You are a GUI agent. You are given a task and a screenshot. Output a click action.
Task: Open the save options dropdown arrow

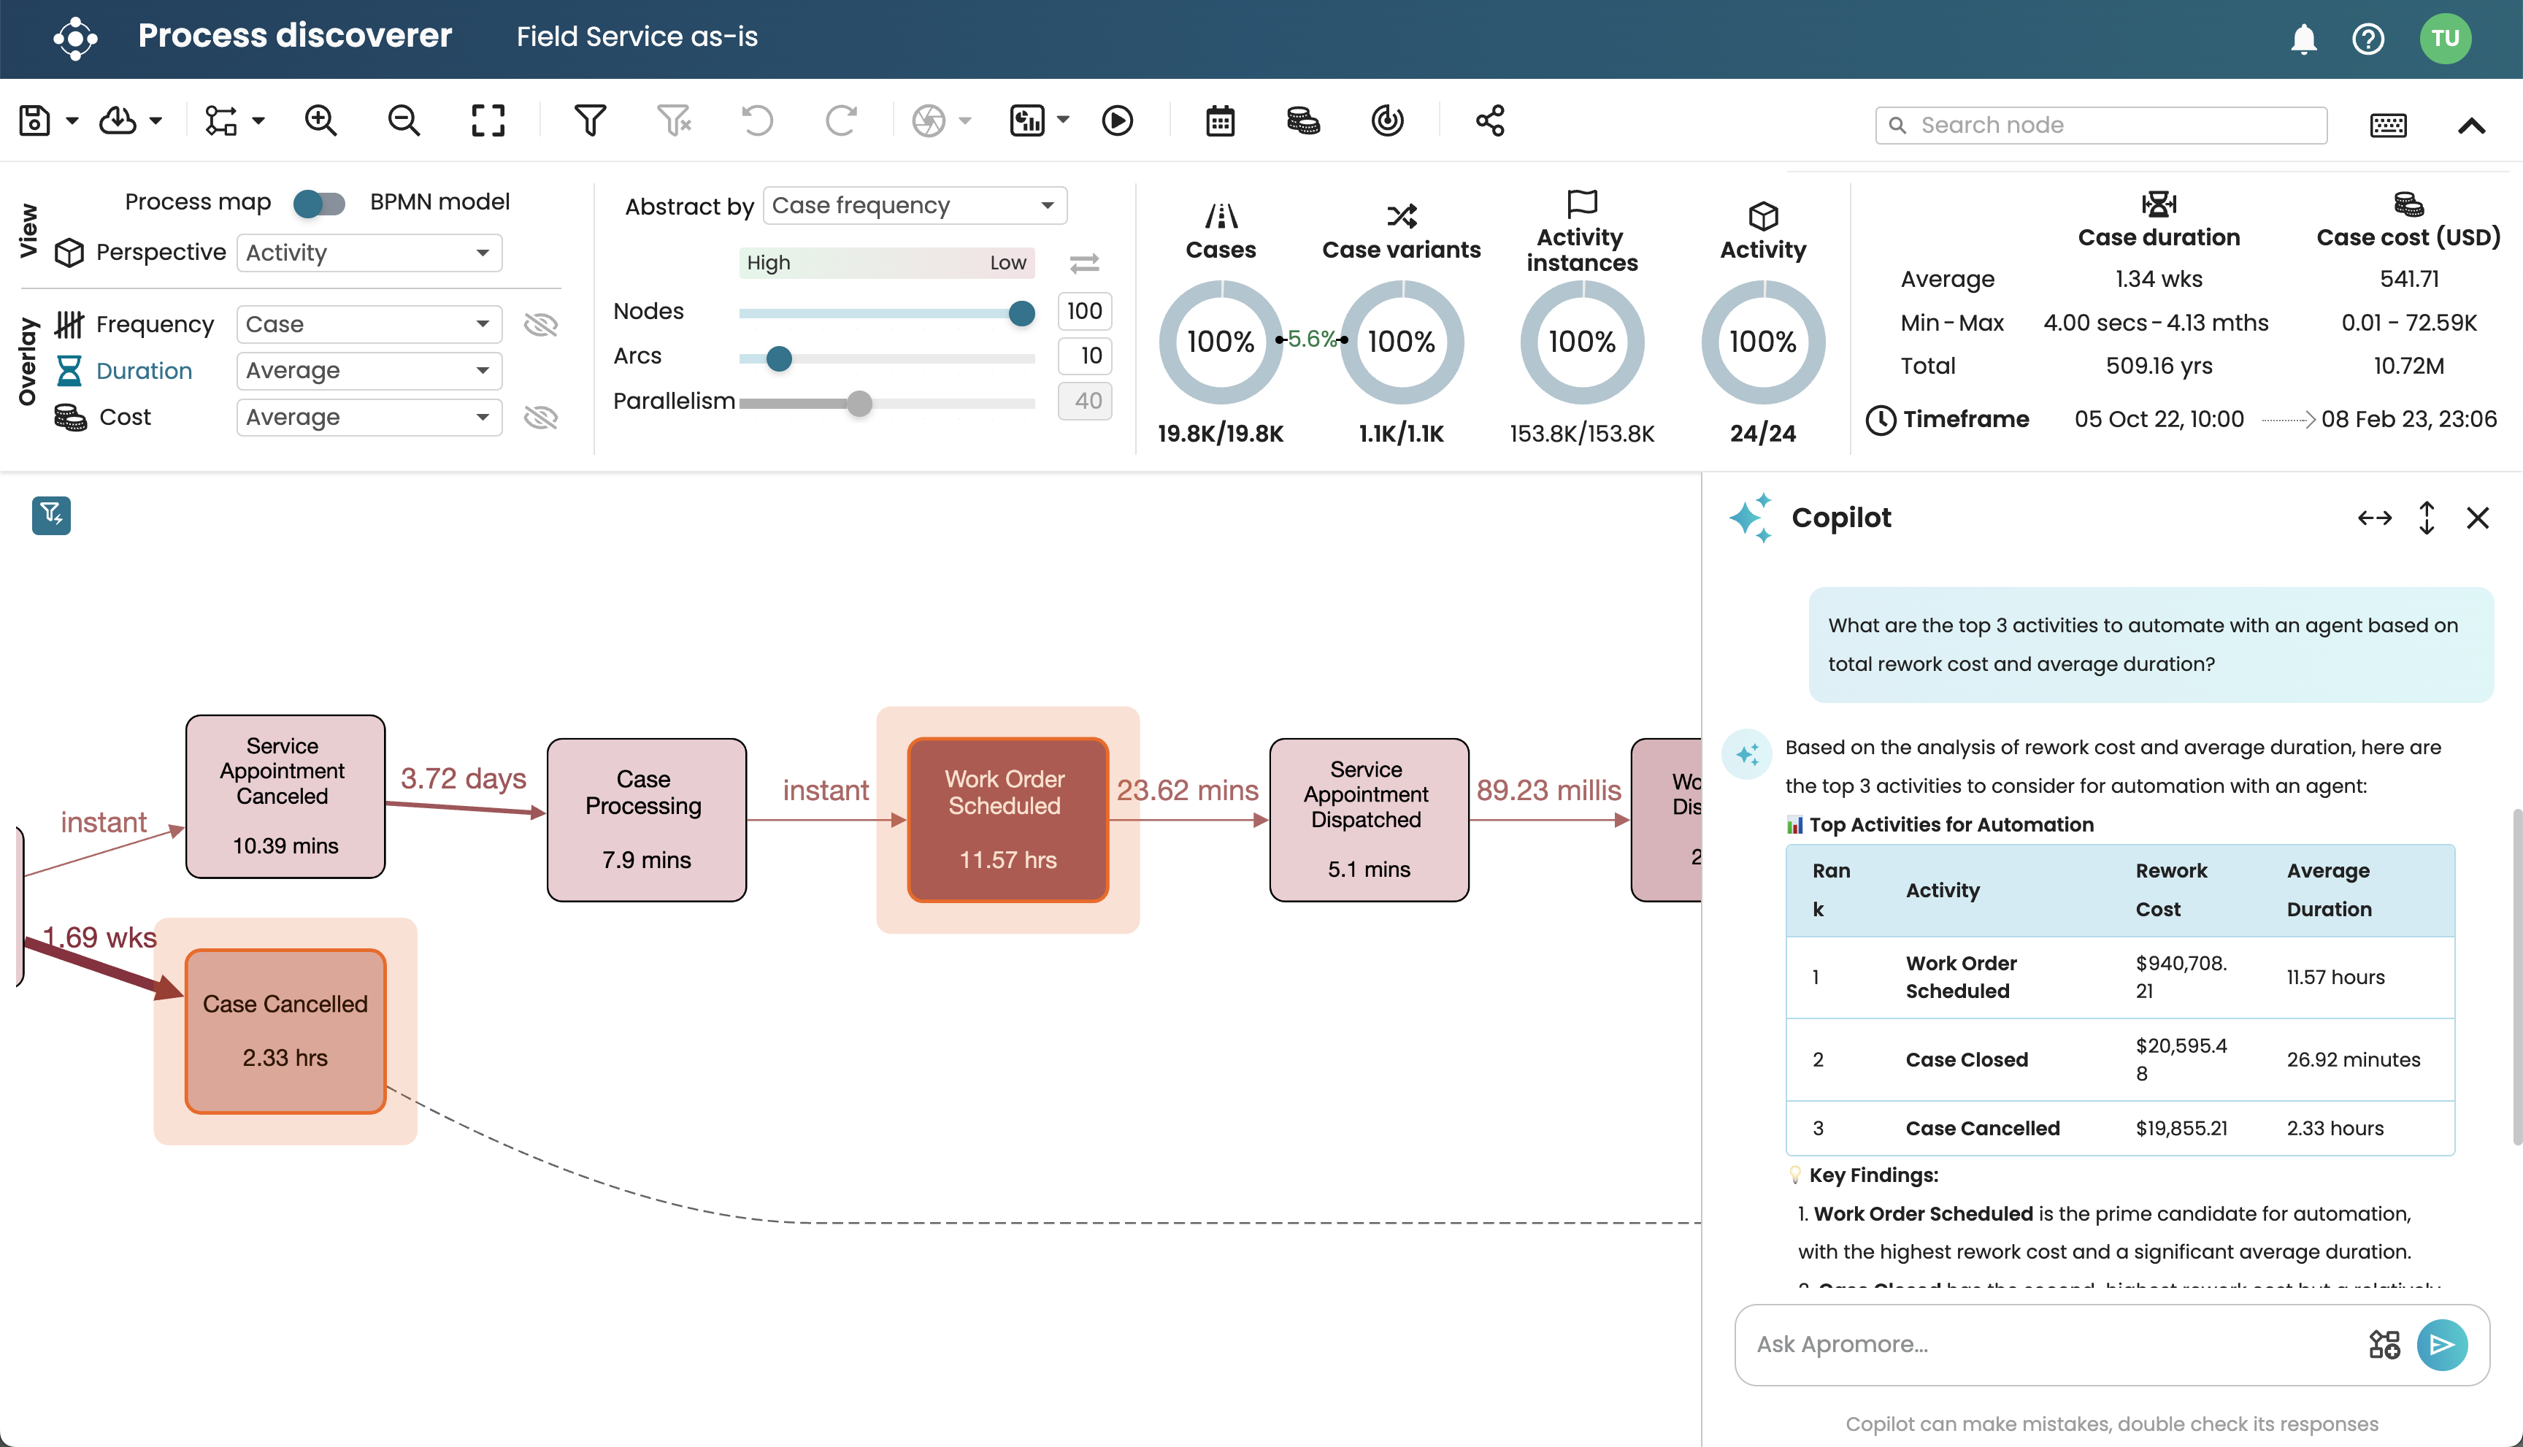(x=72, y=121)
